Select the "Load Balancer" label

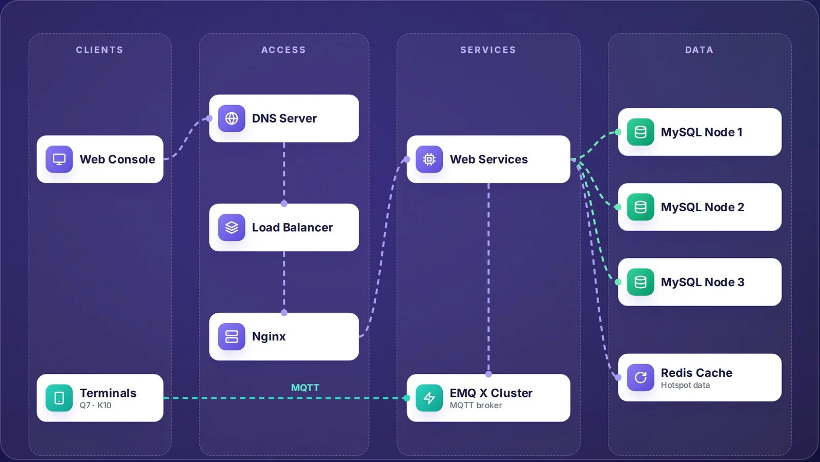[293, 228]
